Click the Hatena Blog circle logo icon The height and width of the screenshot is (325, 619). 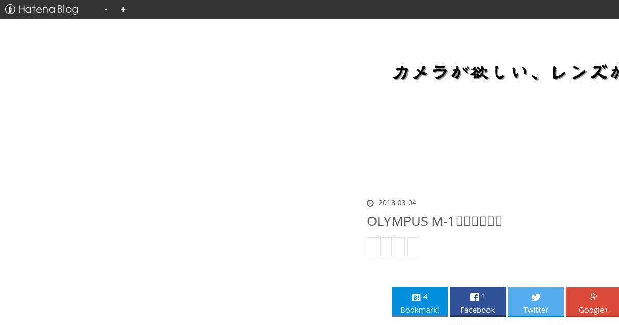[10, 9]
